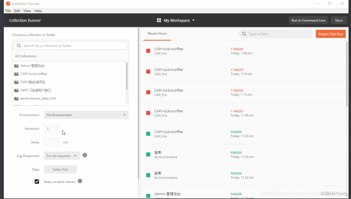Open the View menu
The height and width of the screenshot is (199, 351).
(x=27, y=11)
